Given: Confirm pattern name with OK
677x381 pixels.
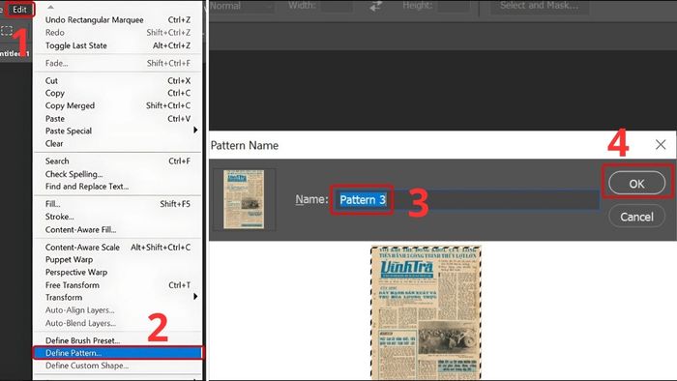Looking at the screenshot, I should tap(636, 184).
